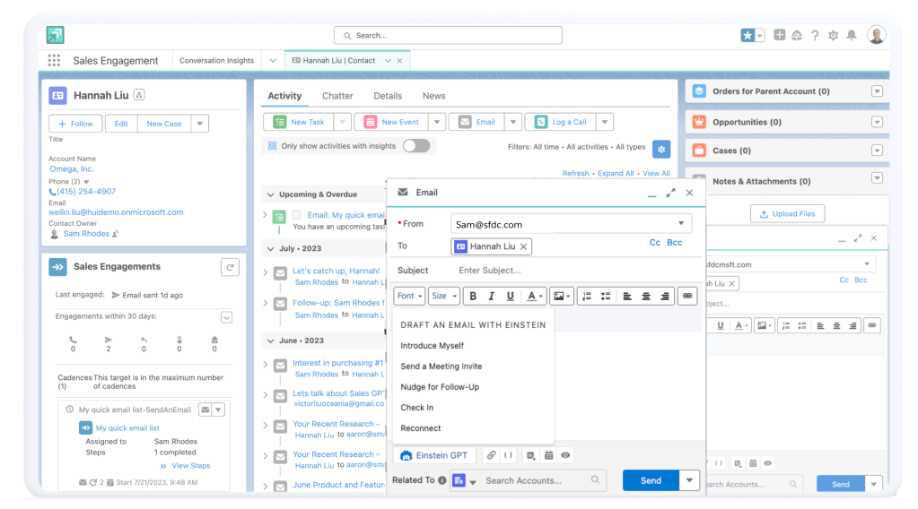This screenshot has width=918, height=509.
Task: Open the Setup gear icon
Action: click(833, 36)
